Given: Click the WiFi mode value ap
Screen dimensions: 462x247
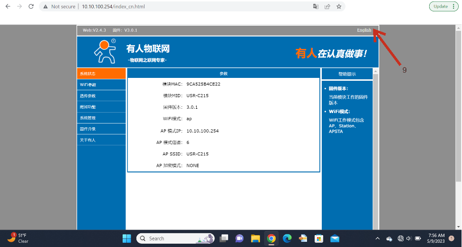Looking at the screenshot, I should coord(189,119).
